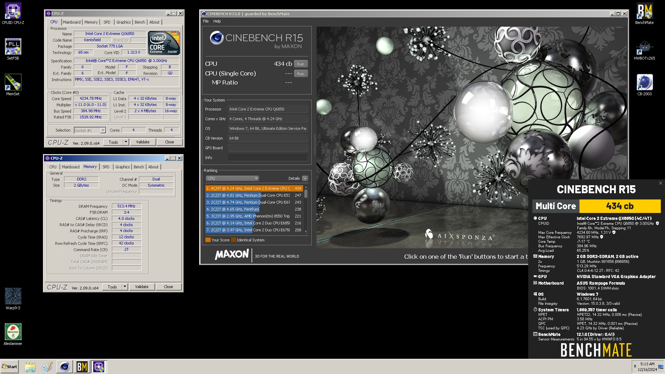Click the FSB:DRAM 3:4 value
Image resolution: width=665 pixels, height=374 pixels.
click(x=126, y=212)
